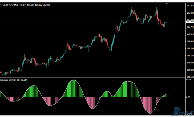Click the 104.820 price scale label

[x=190, y=70]
